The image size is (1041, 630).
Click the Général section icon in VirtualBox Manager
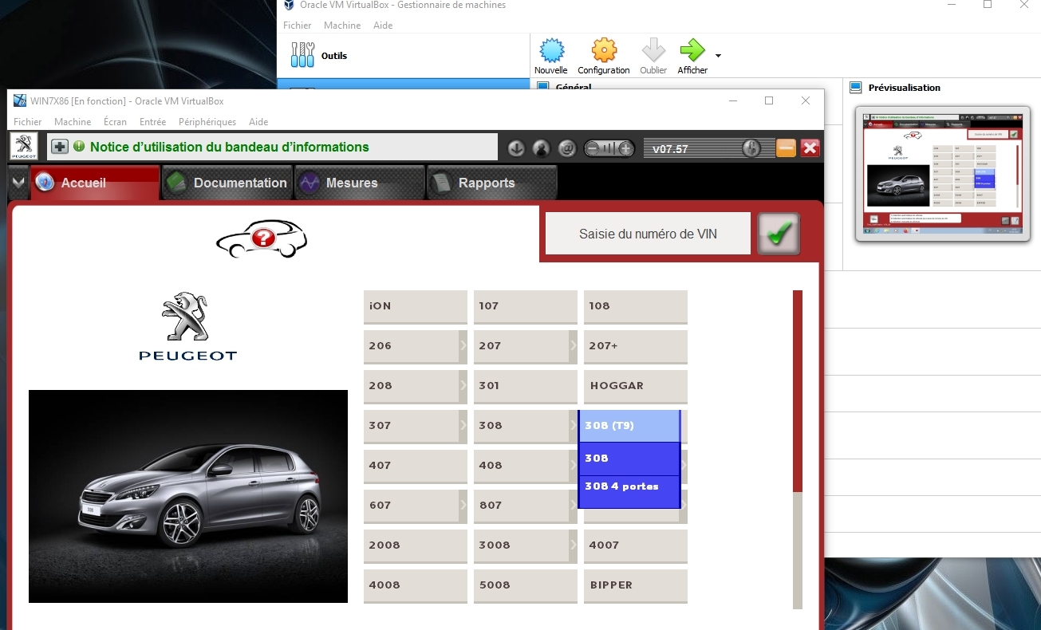(543, 86)
